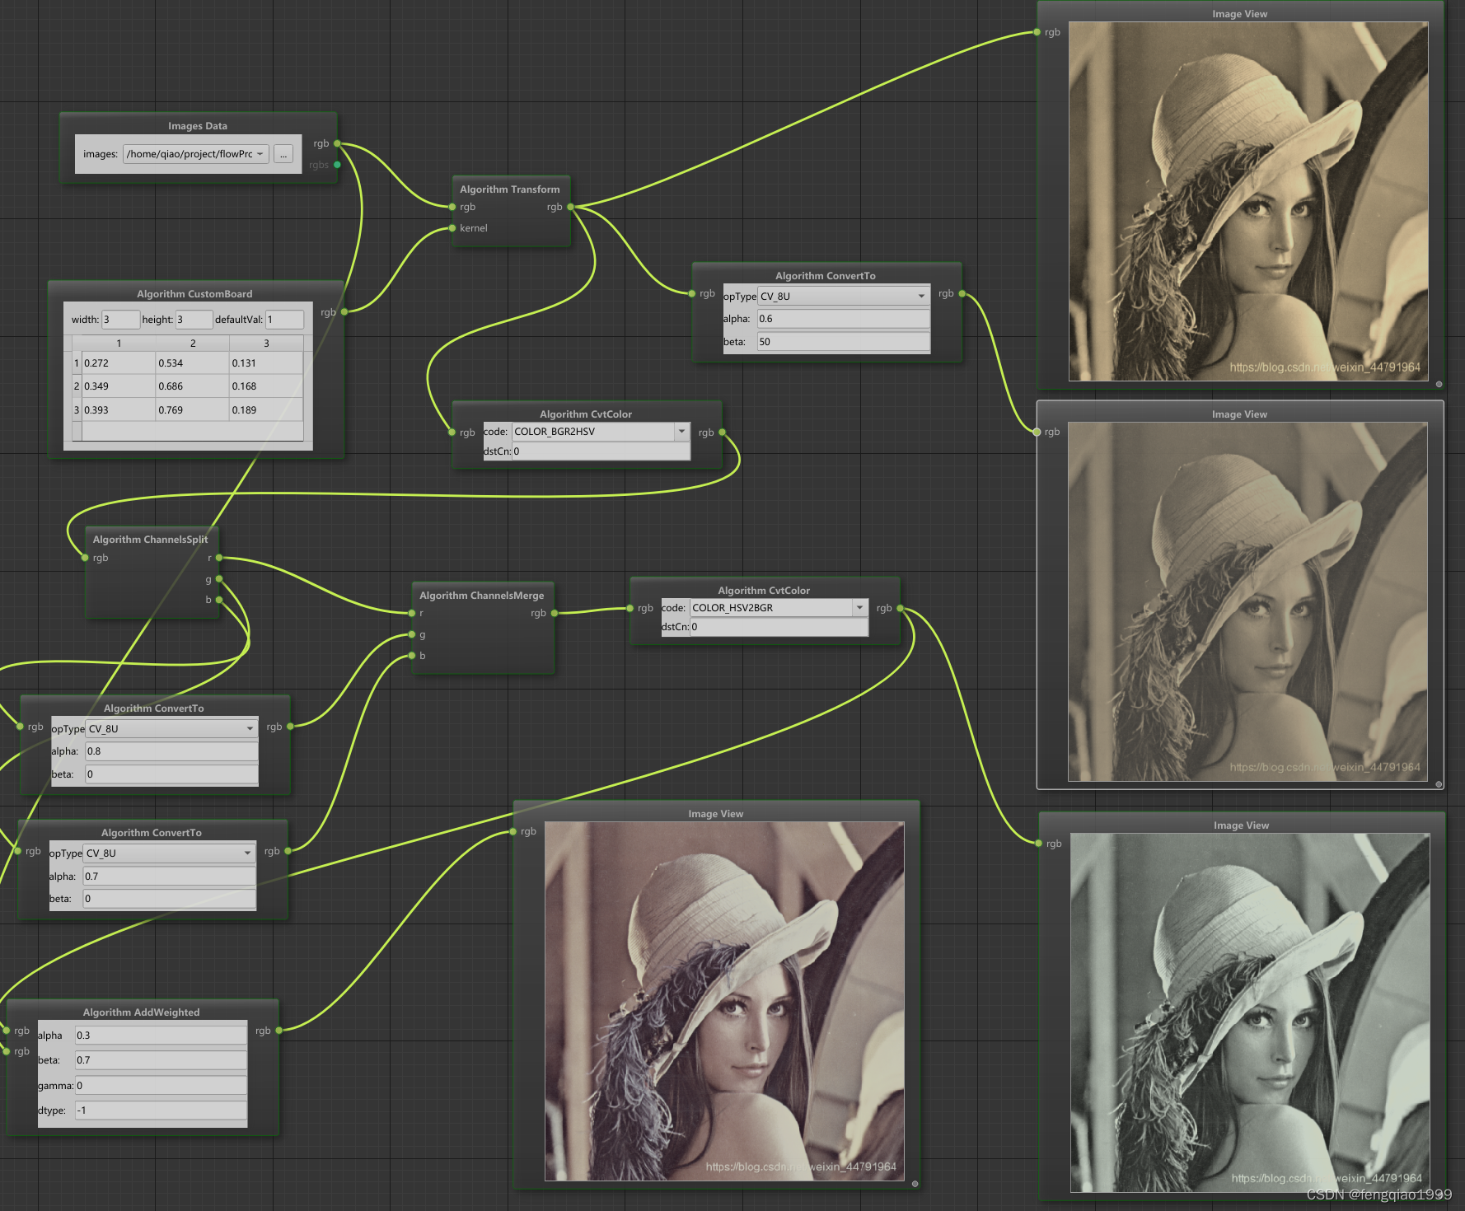Click the Algorithm Transform node title
Screen dimensions: 1465x1211
[509, 189]
